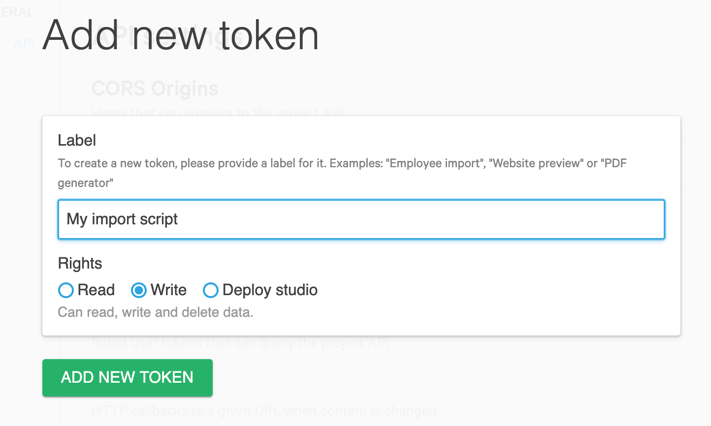Click the Deploy studio option label text
The image size is (711, 426).
click(x=270, y=290)
